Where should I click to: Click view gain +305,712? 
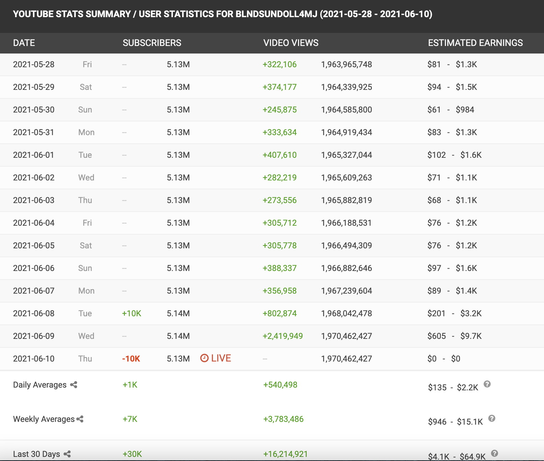click(x=280, y=223)
